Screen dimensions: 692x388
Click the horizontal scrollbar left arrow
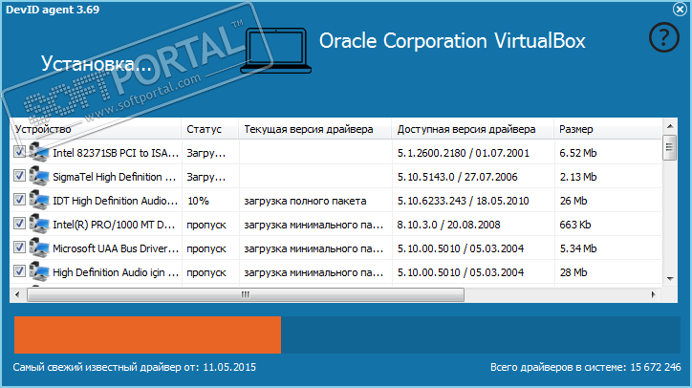click(17, 294)
